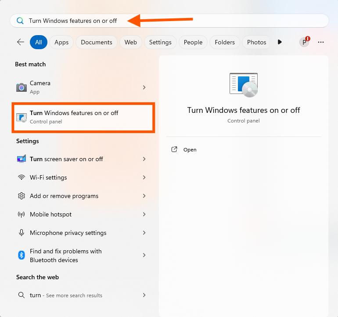Open Turn Windows features on or off result

[x=83, y=117]
